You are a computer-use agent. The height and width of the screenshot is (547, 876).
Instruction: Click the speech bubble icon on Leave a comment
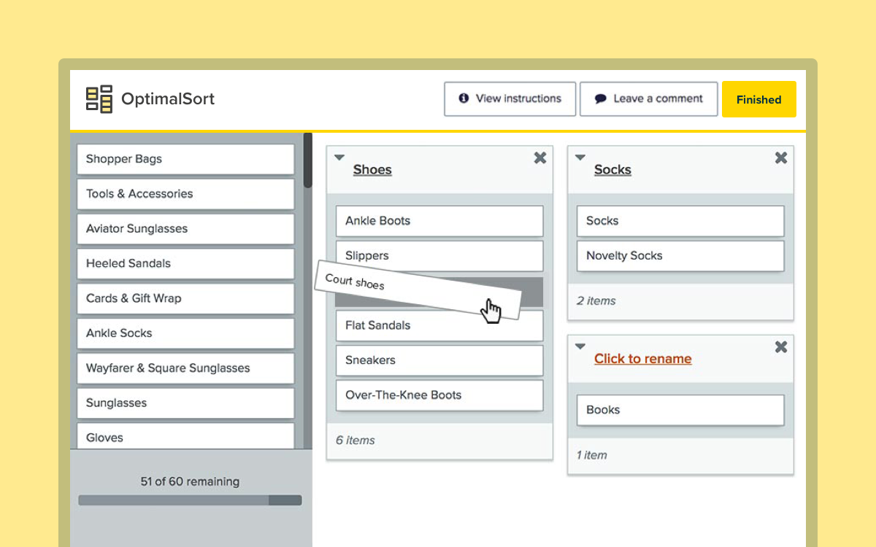[601, 98]
